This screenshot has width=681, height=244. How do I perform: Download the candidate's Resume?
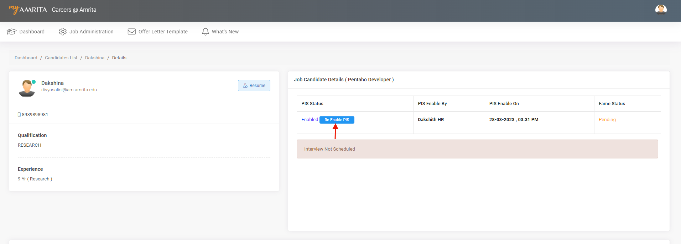pos(254,86)
